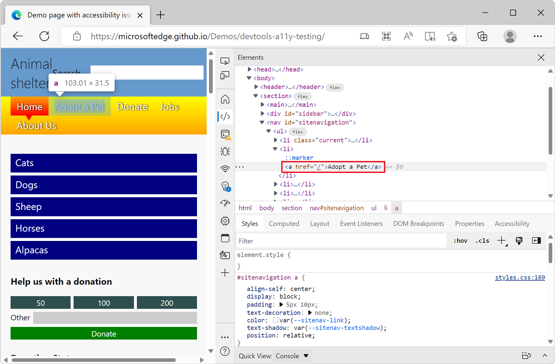Click the performance gauge icon
555x364 pixels.
[x=225, y=203]
